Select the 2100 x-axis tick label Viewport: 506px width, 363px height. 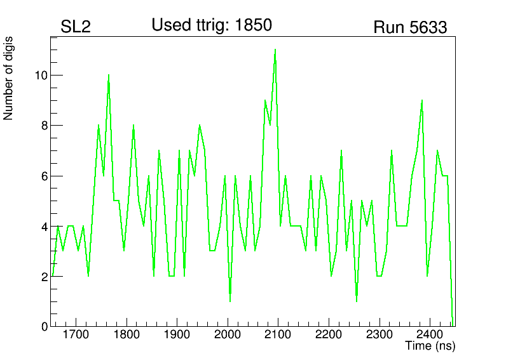(278, 334)
